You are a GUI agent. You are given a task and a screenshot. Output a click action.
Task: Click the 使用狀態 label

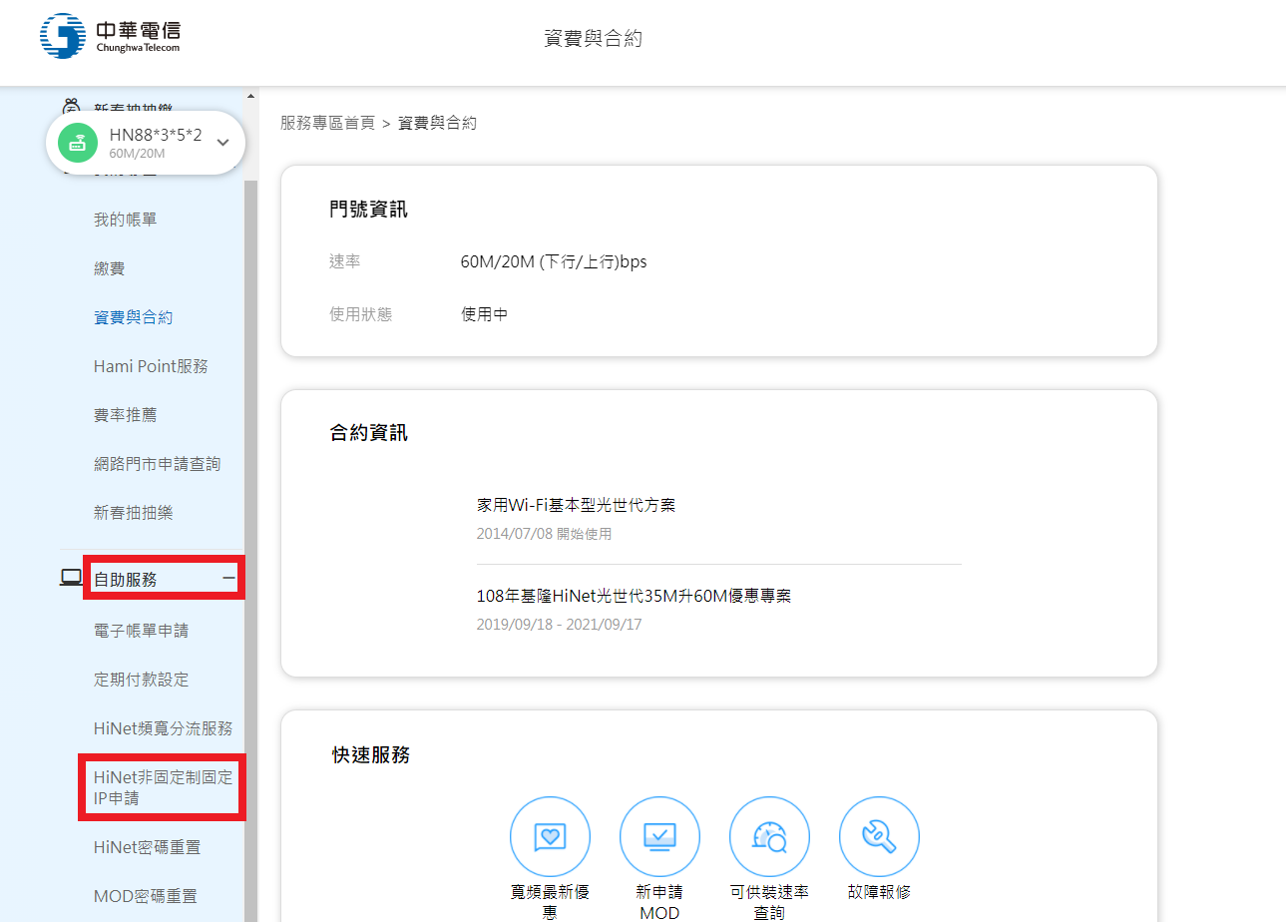tap(361, 314)
